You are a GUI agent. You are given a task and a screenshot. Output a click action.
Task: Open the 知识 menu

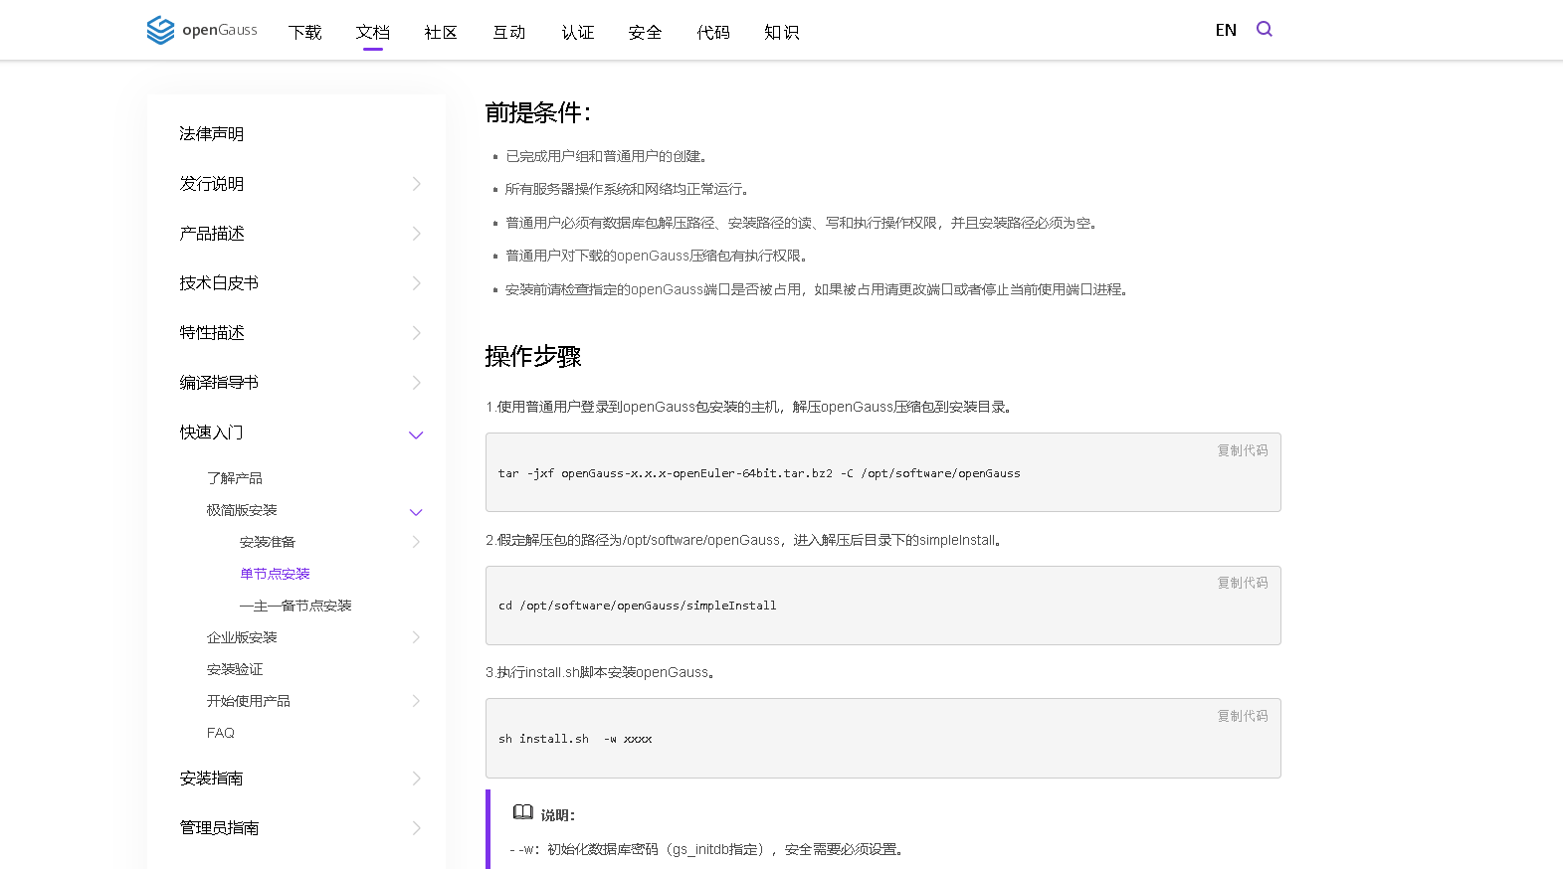[782, 32]
